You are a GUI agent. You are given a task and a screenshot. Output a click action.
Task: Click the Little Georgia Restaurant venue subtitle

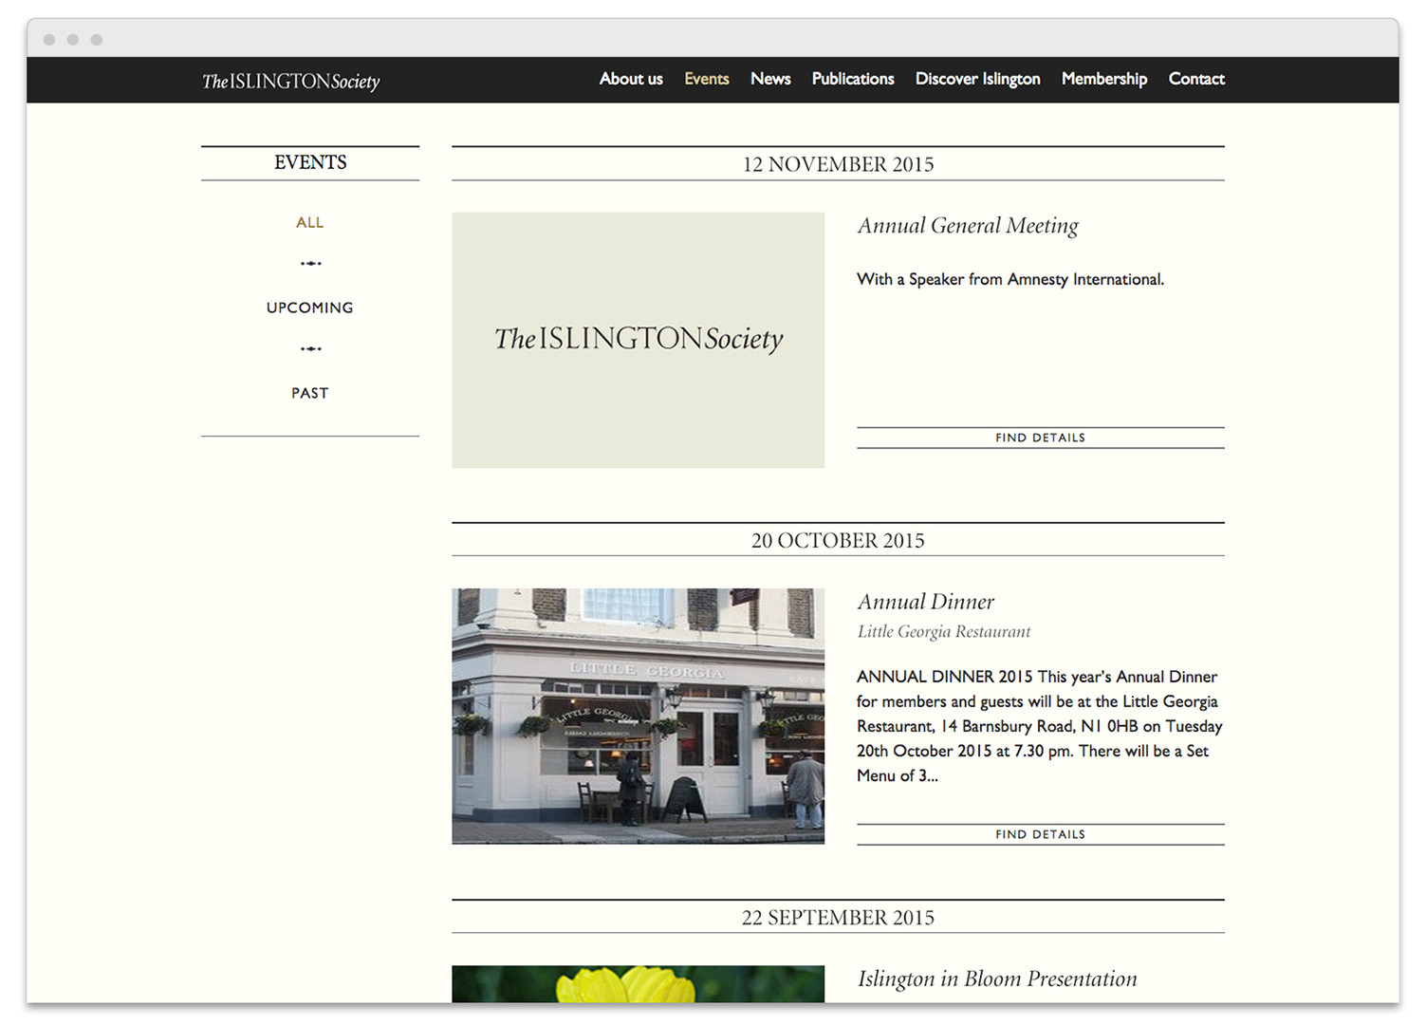pyautogui.click(x=943, y=632)
